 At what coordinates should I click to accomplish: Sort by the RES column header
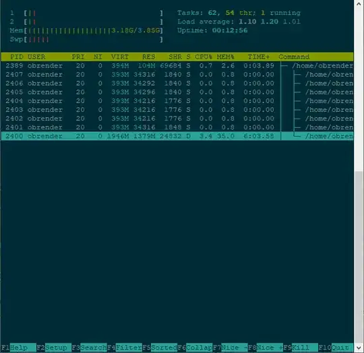point(148,57)
